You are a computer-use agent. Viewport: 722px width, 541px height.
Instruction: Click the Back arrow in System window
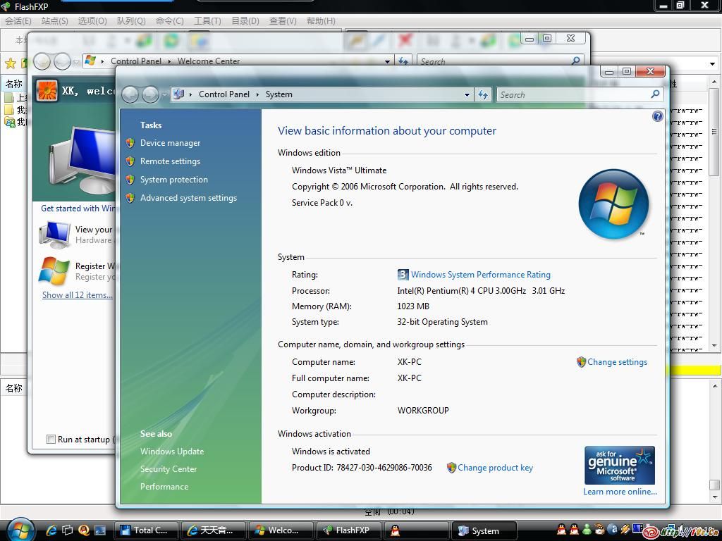coord(130,94)
